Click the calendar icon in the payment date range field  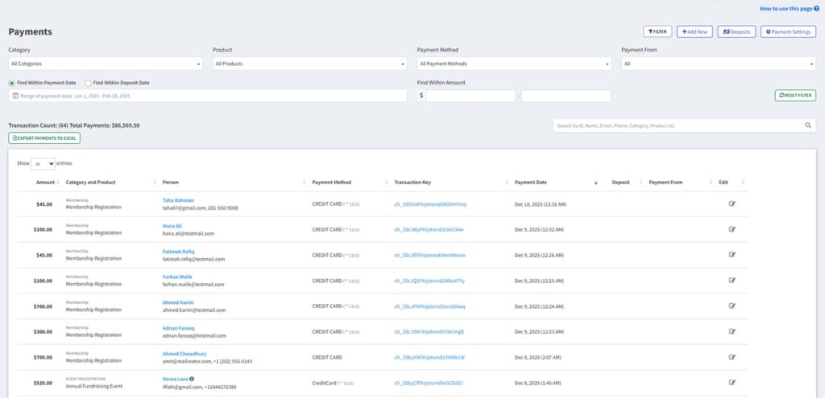point(15,96)
